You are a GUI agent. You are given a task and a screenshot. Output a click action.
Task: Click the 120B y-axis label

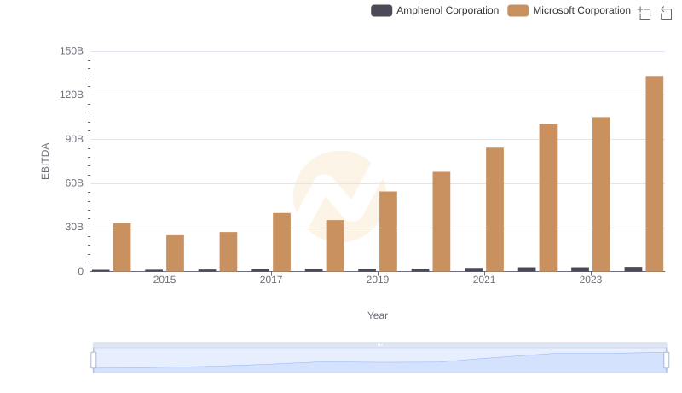tap(72, 95)
